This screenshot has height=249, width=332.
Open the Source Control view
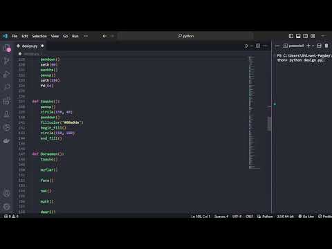point(7,61)
